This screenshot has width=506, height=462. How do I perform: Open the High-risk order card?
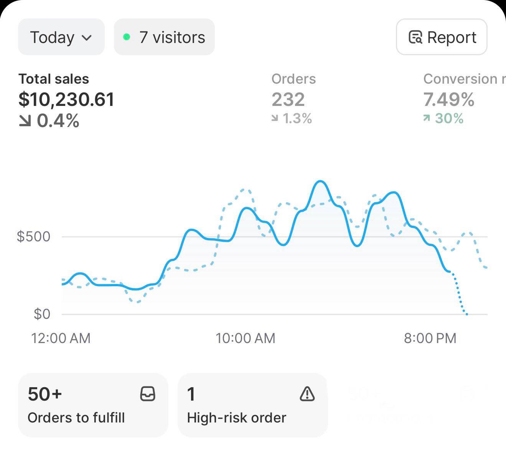click(x=252, y=405)
